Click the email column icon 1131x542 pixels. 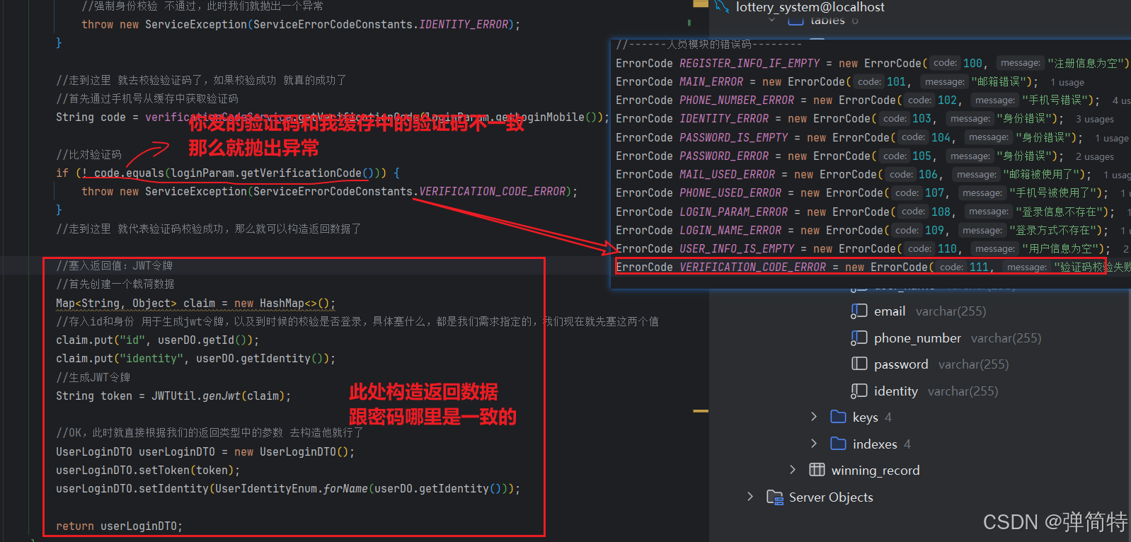point(859,311)
